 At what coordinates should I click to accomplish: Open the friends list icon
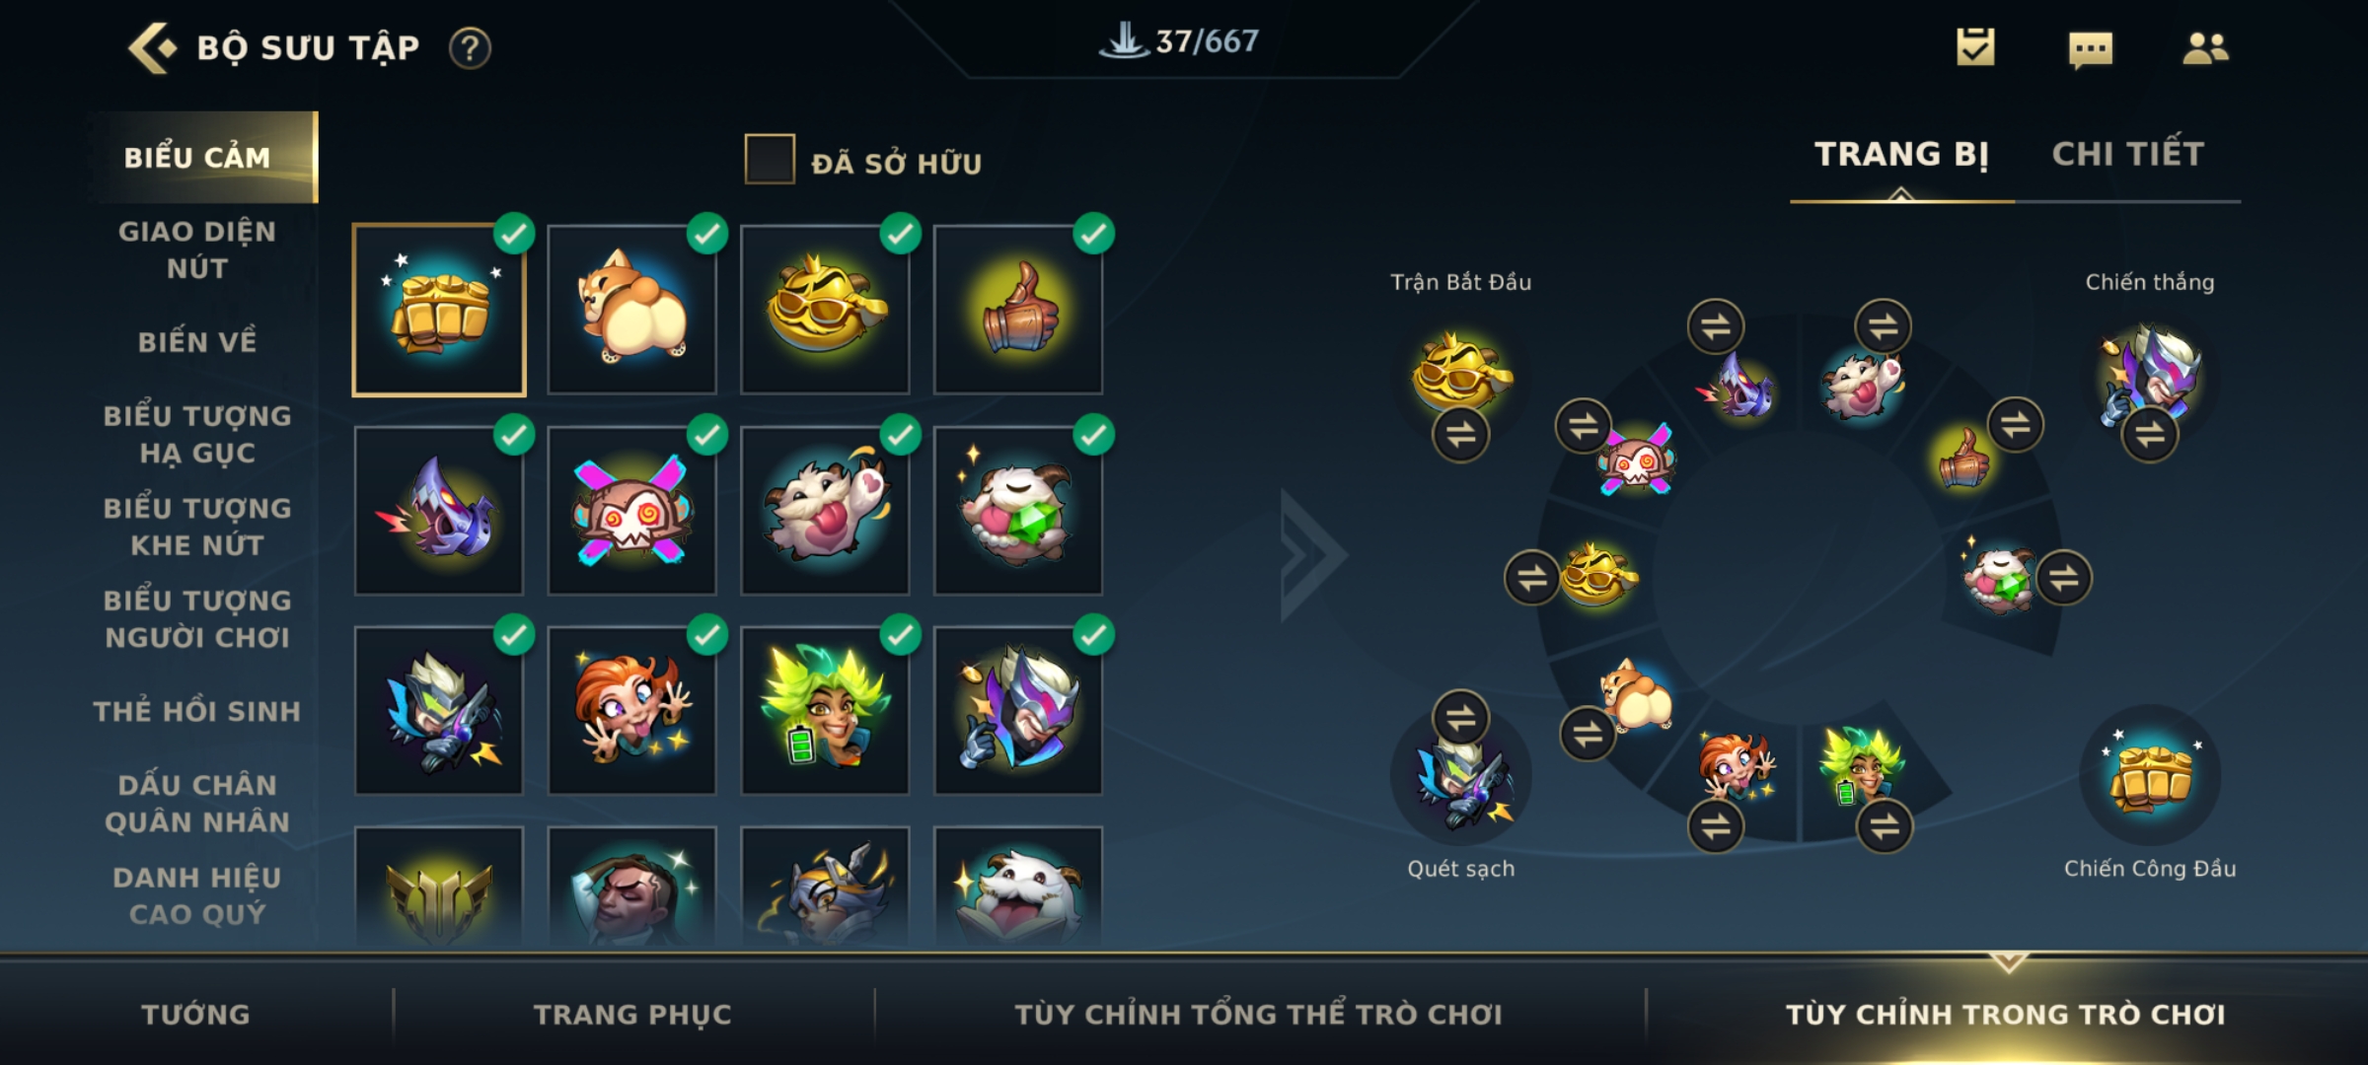tap(2205, 47)
